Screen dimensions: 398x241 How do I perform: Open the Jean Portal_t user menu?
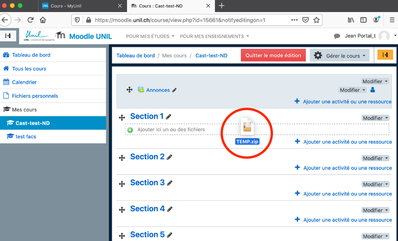click(366, 36)
